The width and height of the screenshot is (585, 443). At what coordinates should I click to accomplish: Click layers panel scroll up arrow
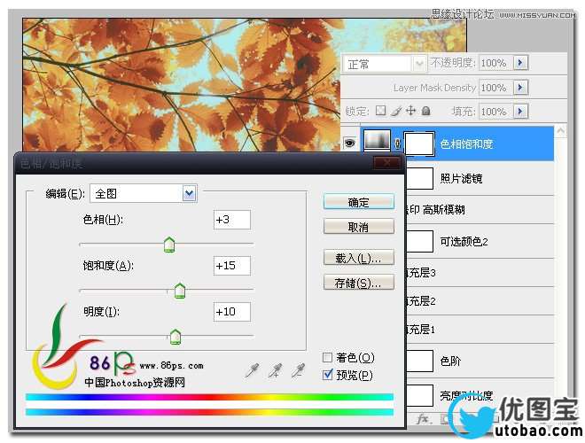(560, 131)
